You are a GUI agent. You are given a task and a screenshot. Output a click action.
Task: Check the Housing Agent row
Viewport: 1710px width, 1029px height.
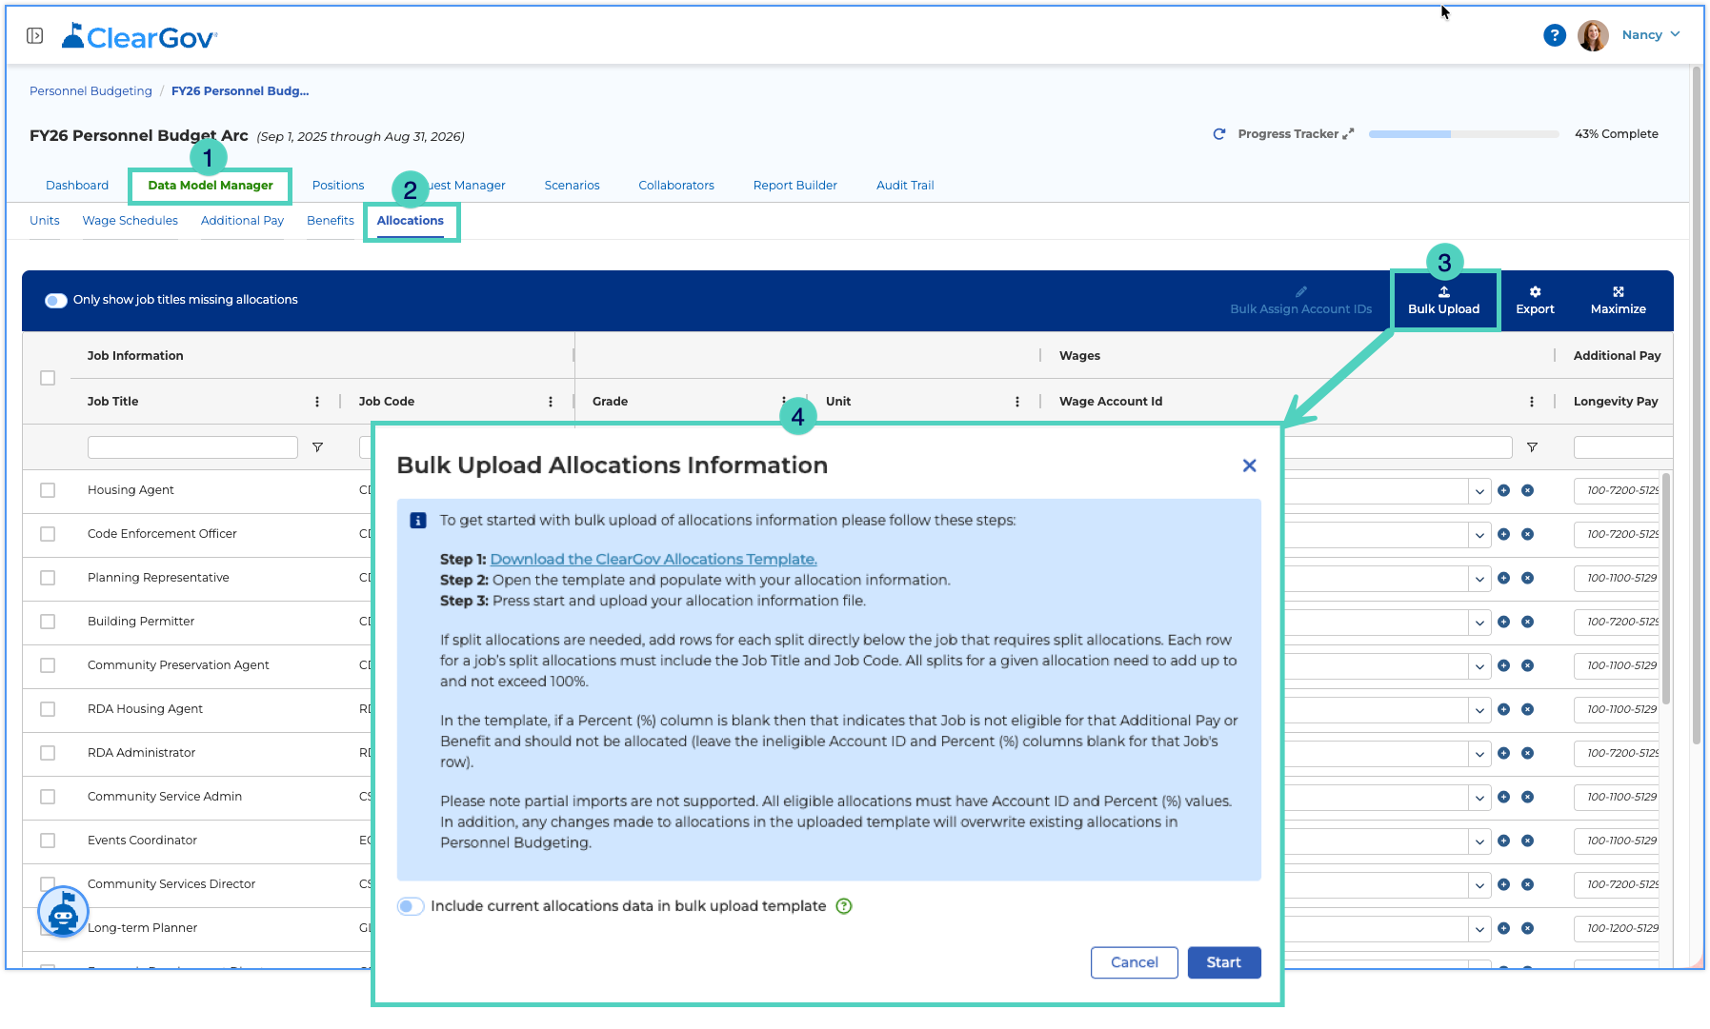[48, 490]
